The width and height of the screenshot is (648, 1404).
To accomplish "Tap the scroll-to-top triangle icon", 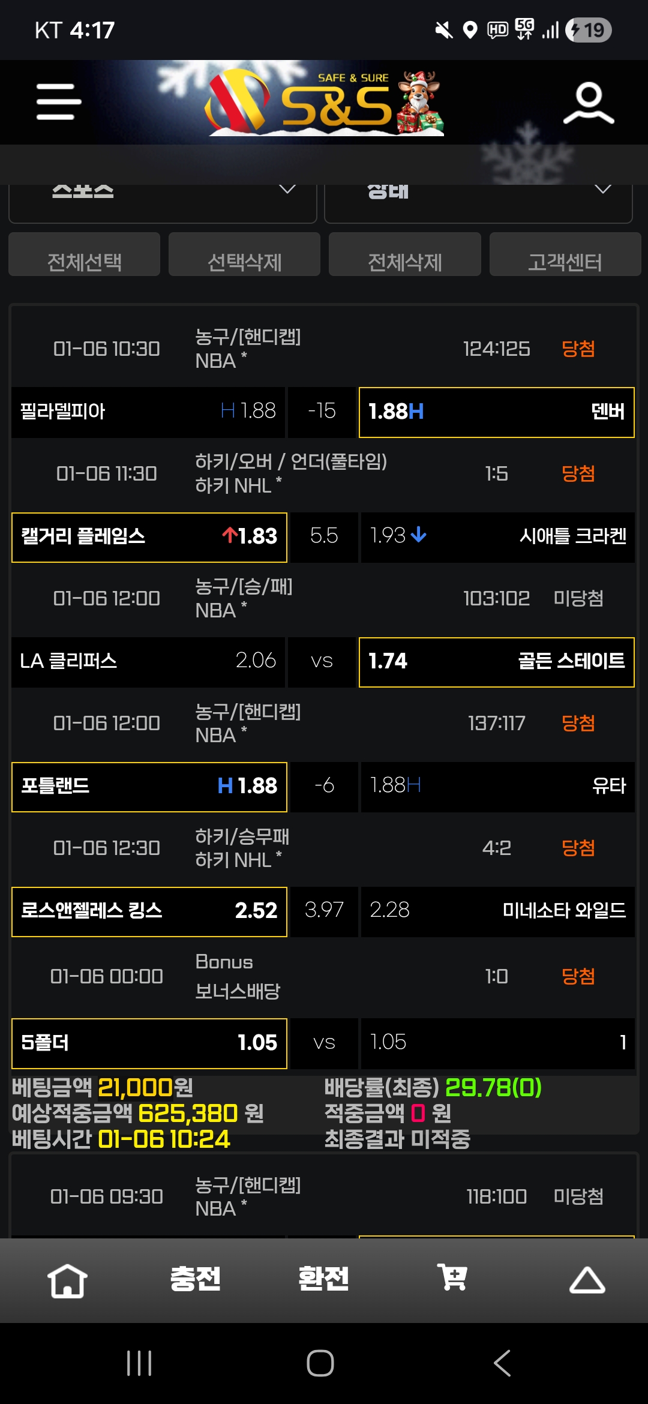I will (587, 1280).
